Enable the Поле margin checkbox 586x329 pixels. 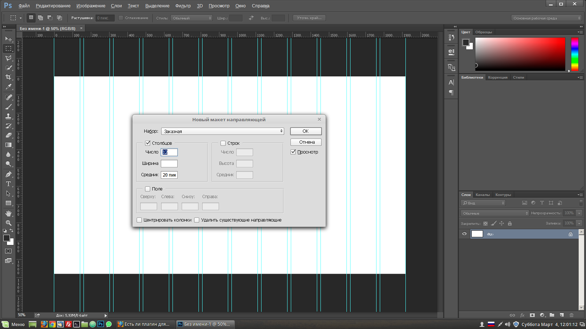click(148, 189)
